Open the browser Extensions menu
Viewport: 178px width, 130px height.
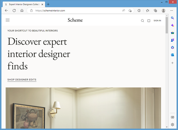(139, 11)
